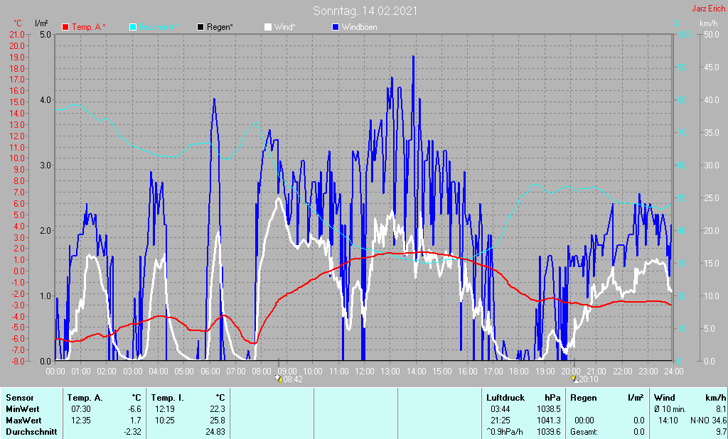Click the '07:30' minimum temperature time
The width and height of the screenshot is (728, 439).
[81, 409]
